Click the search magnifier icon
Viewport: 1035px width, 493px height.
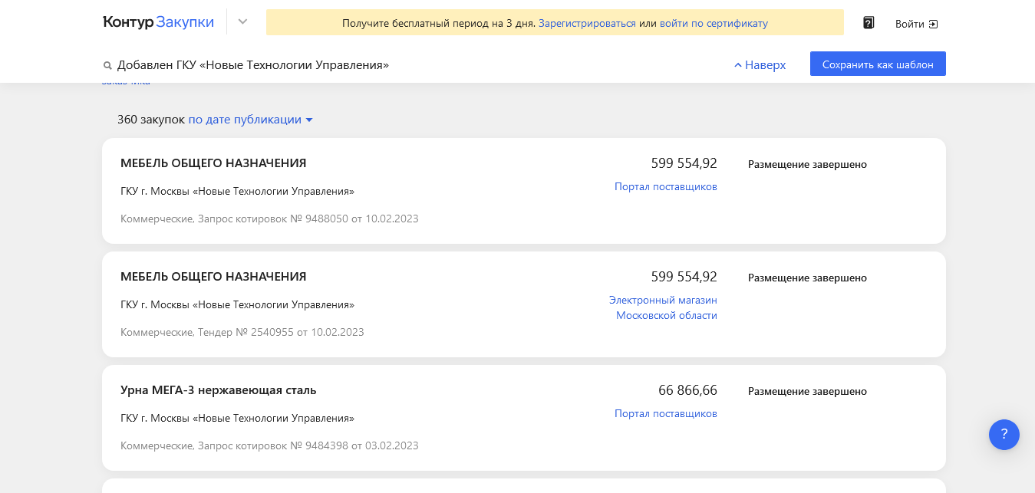pyautogui.click(x=107, y=66)
